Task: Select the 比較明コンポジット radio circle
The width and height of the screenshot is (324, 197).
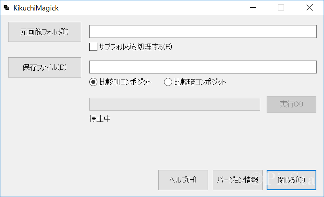Action: tap(93, 82)
